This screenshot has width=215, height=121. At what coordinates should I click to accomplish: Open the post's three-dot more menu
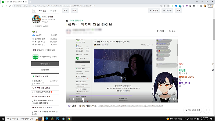click(x=178, y=31)
